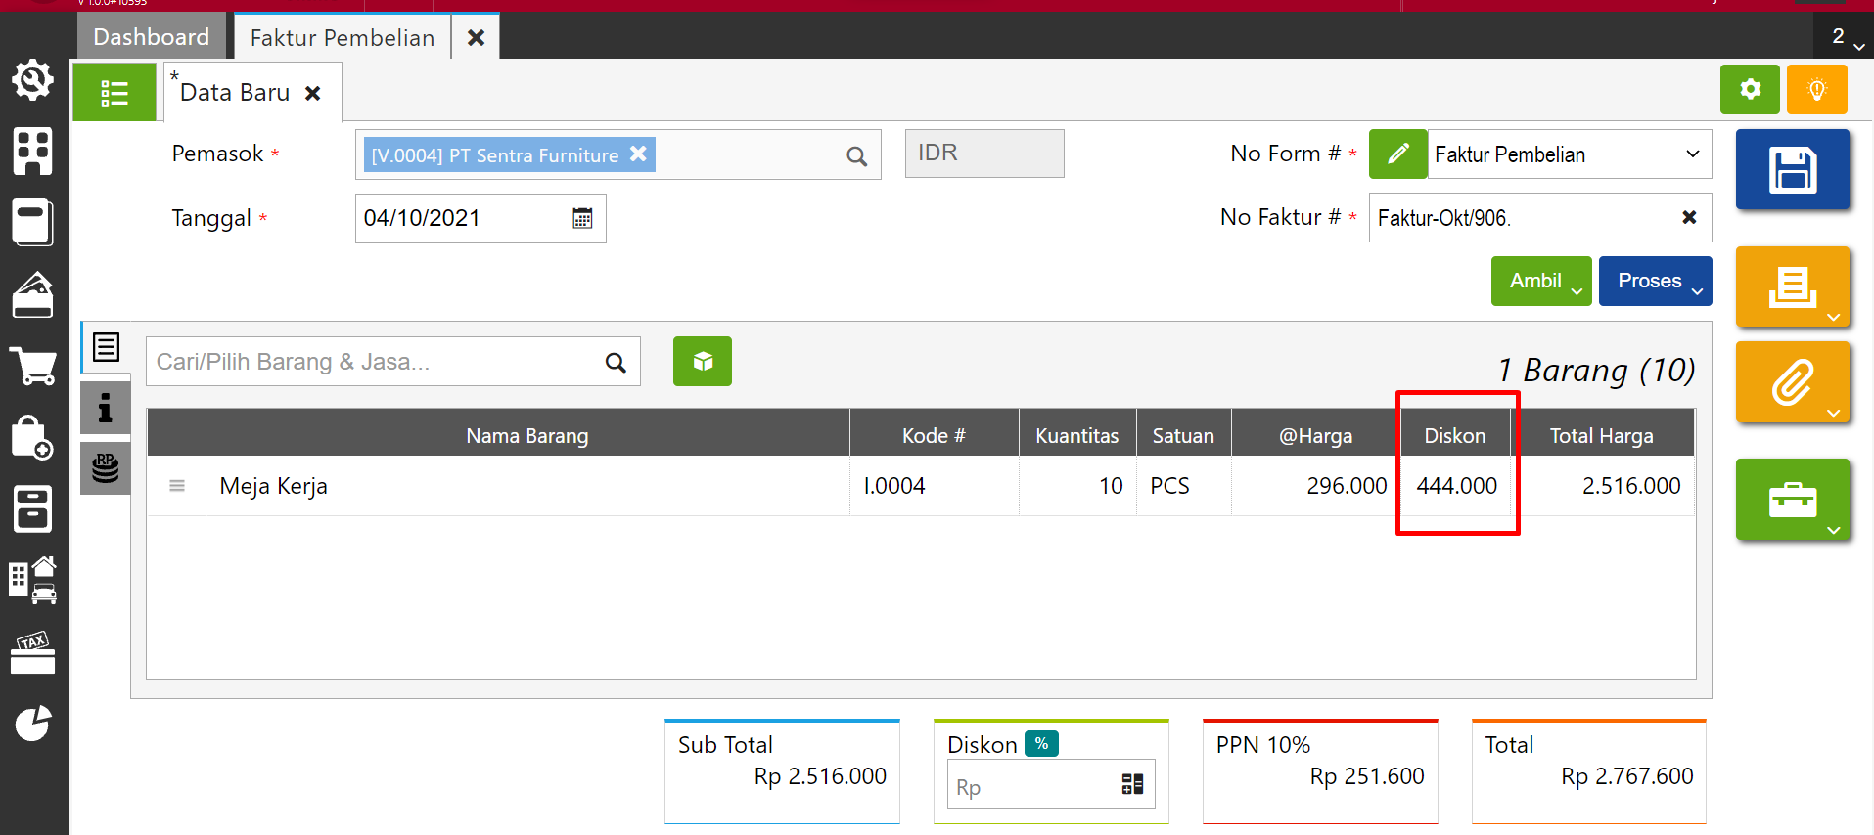
Task: Click the item code I.0004 cell
Action: point(934,486)
